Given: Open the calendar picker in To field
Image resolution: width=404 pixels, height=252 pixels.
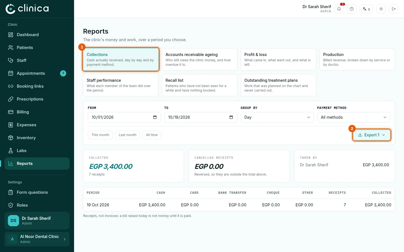Looking at the screenshot, I should pos(231,117).
